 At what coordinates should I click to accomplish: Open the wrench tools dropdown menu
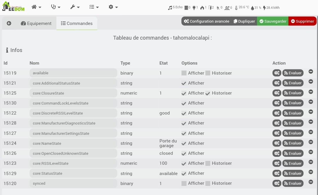(x=75, y=7)
